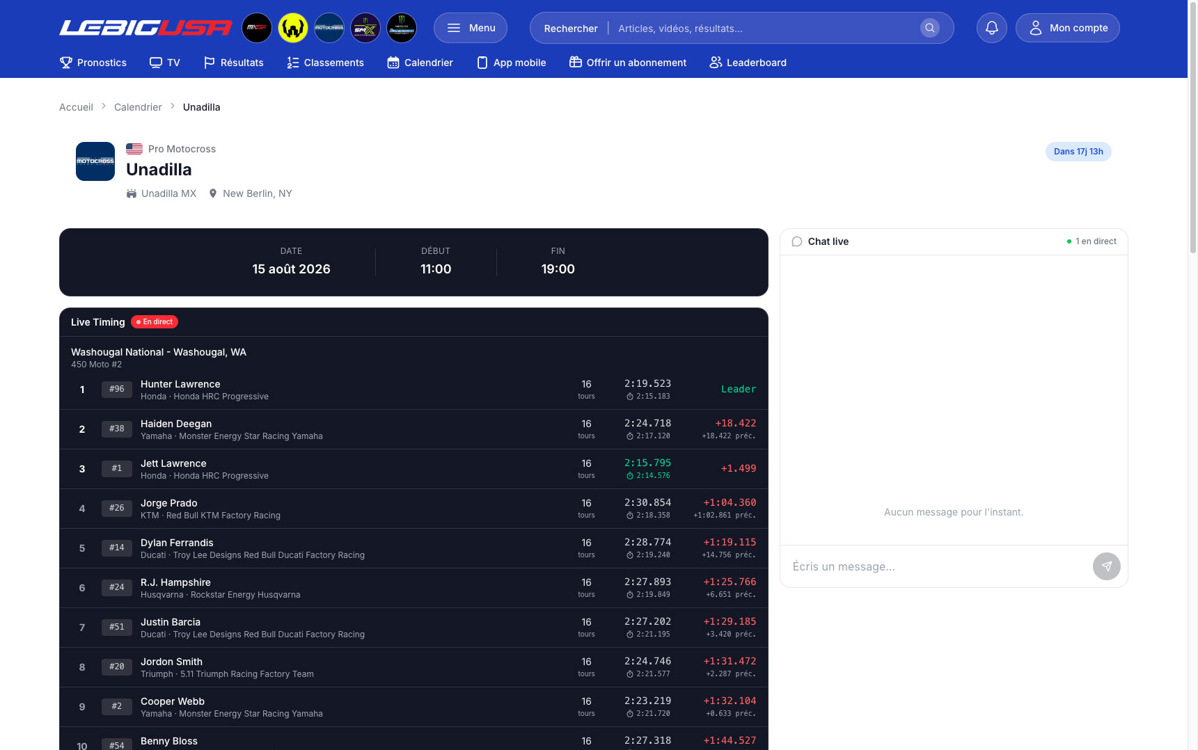This screenshot has height=750, width=1198.
Task: Click the stopwatch icon beside 2:18.358
Action: click(630, 516)
